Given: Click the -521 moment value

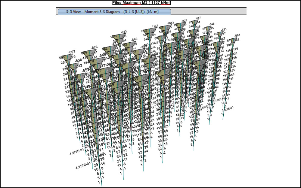Looking at the screenshot, I should click(224, 29).
